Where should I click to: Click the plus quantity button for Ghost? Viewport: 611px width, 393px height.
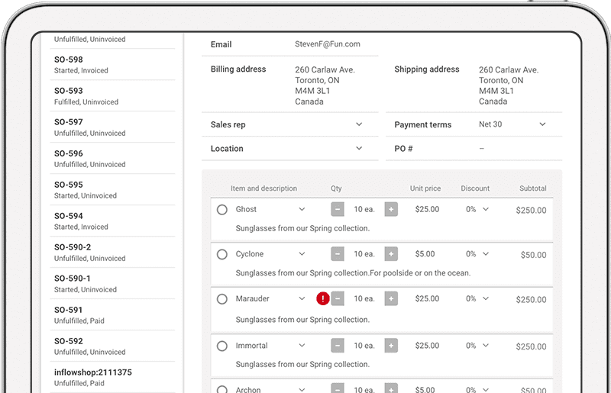click(391, 209)
